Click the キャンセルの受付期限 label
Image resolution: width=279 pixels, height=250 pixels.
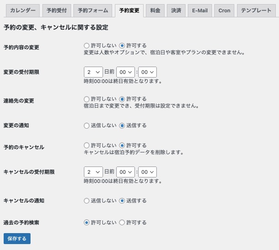pos(29,172)
